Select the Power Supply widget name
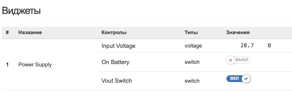This screenshot has width=292, height=93. [35, 65]
